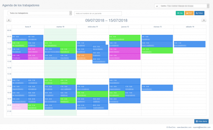Open the orange 12:00 appointment on miércoles
Screen dimensions: 213x130
tap(84, 56)
